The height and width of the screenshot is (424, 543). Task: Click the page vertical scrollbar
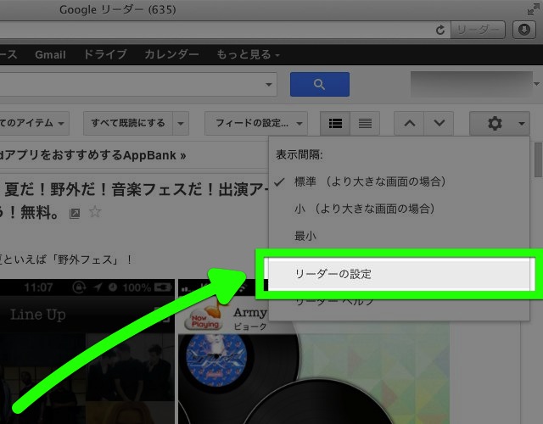pos(538,159)
